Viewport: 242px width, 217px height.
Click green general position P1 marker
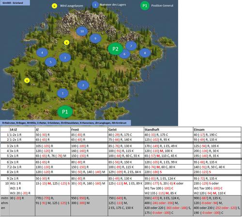65,112
